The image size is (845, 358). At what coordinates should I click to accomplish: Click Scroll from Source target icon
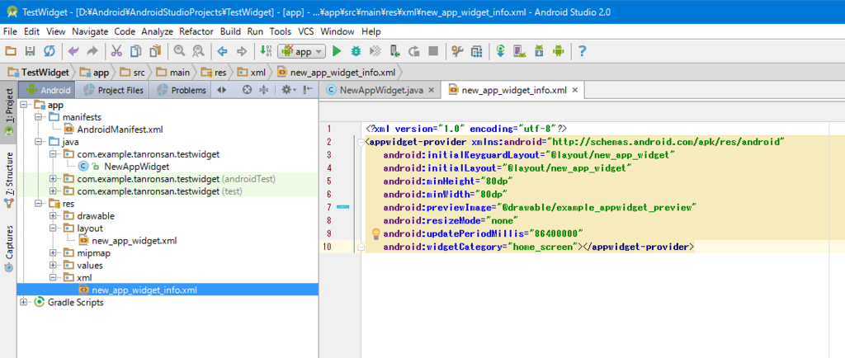(247, 91)
